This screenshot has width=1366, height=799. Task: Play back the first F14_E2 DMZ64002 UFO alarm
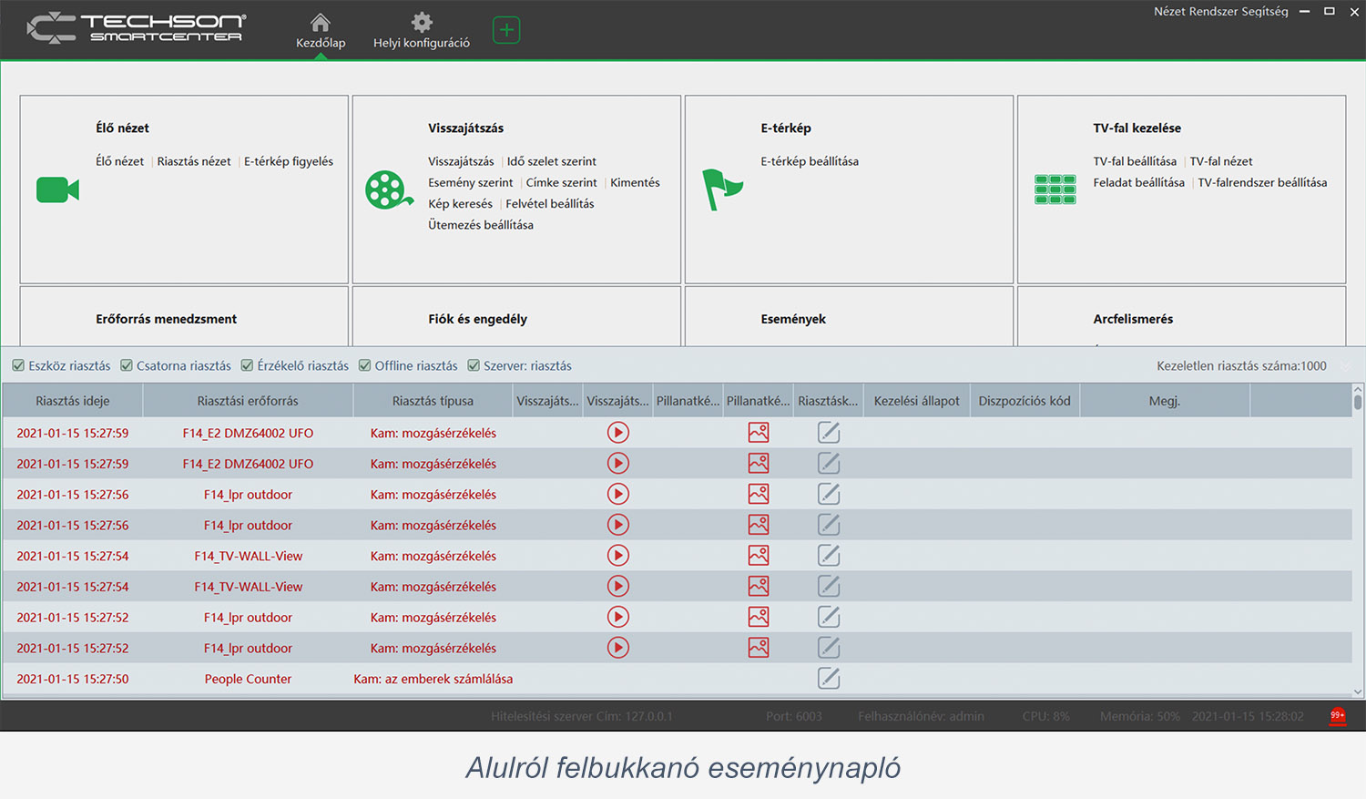pyautogui.click(x=618, y=433)
